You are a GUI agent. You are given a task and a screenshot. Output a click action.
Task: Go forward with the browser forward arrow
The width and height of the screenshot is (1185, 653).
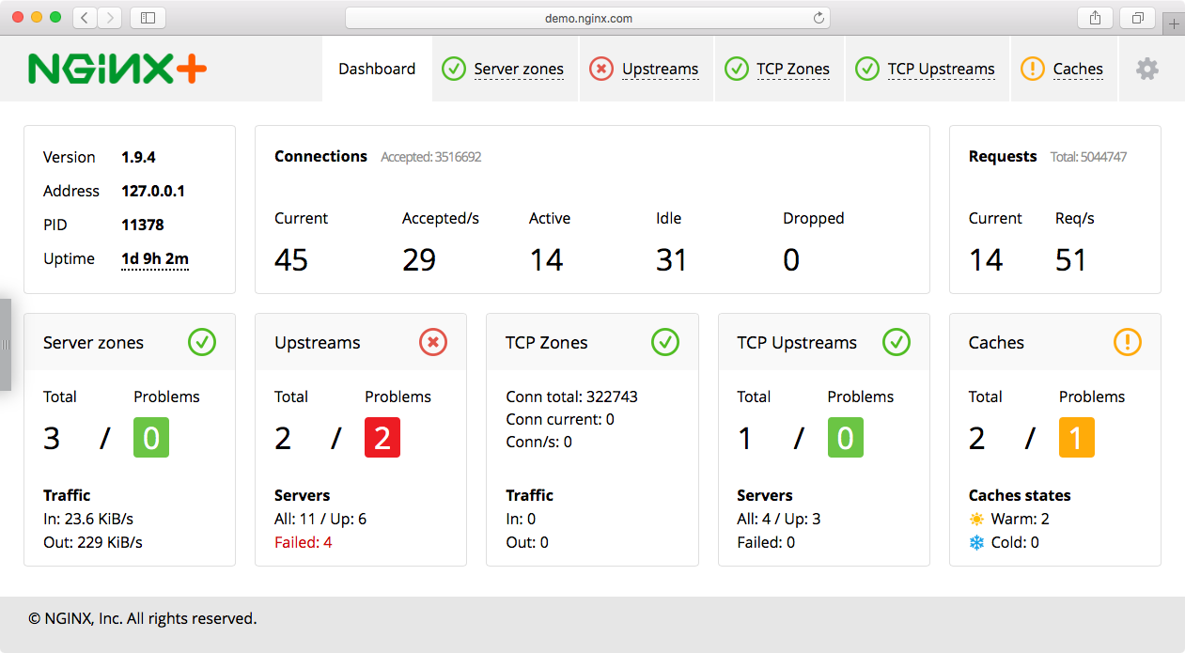point(110,18)
